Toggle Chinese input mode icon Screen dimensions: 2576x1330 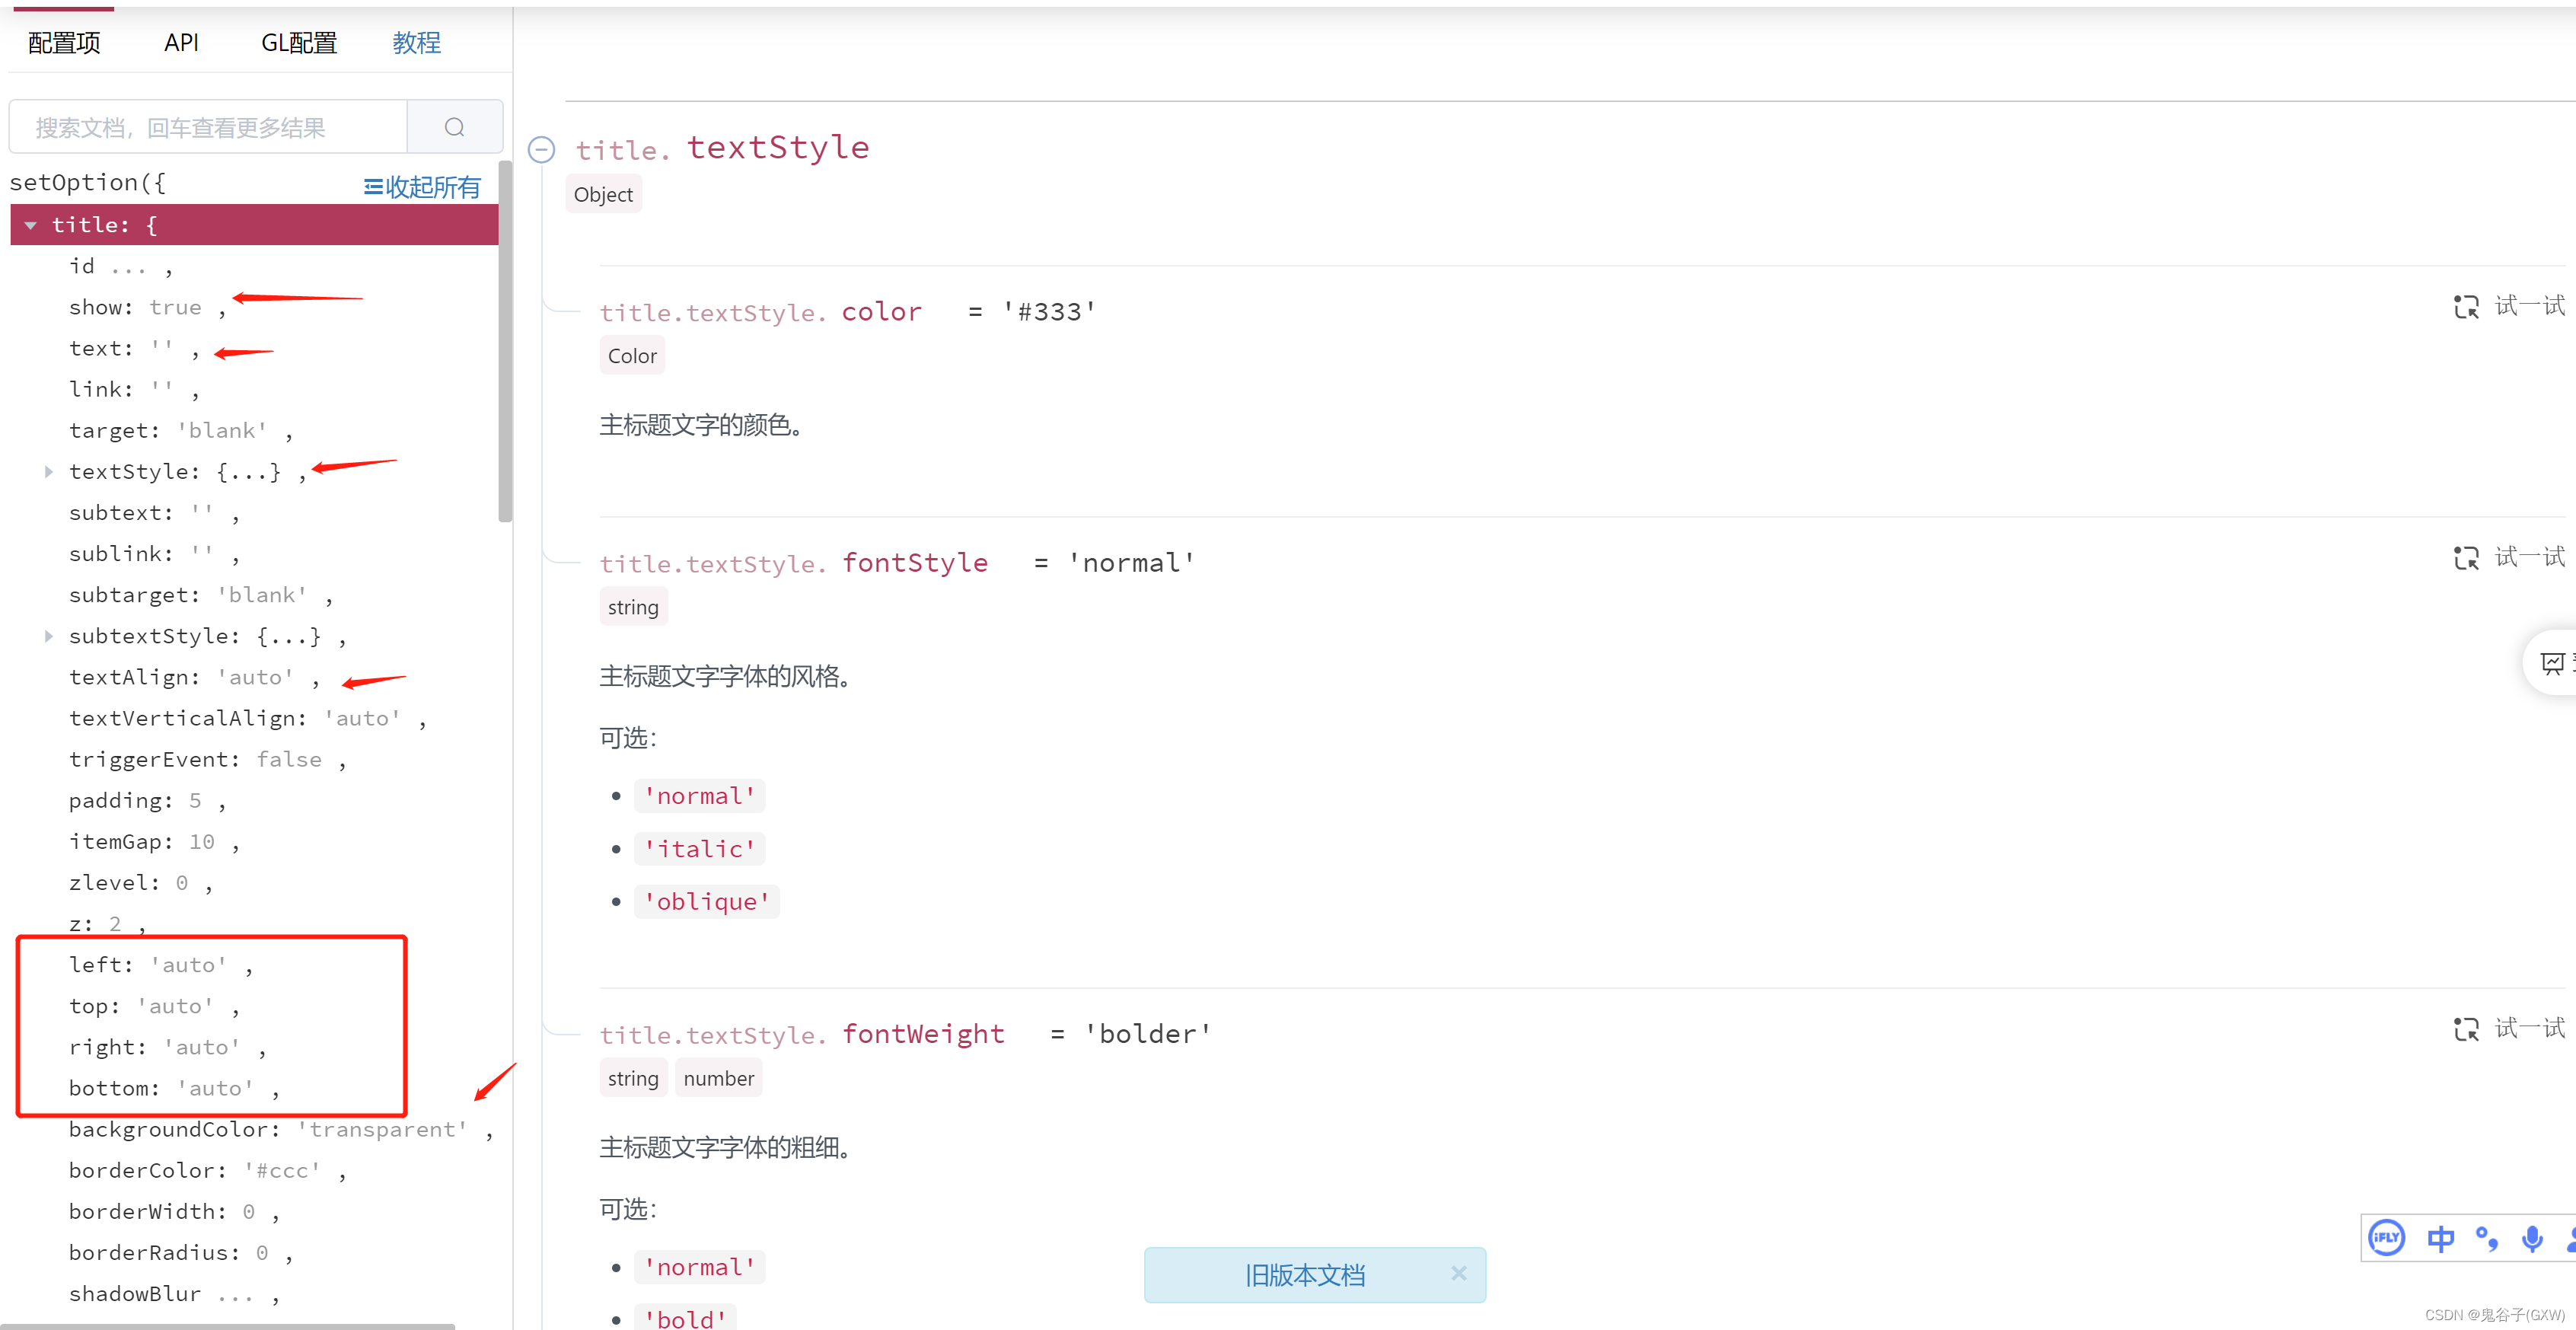click(x=2440, y=1238)
